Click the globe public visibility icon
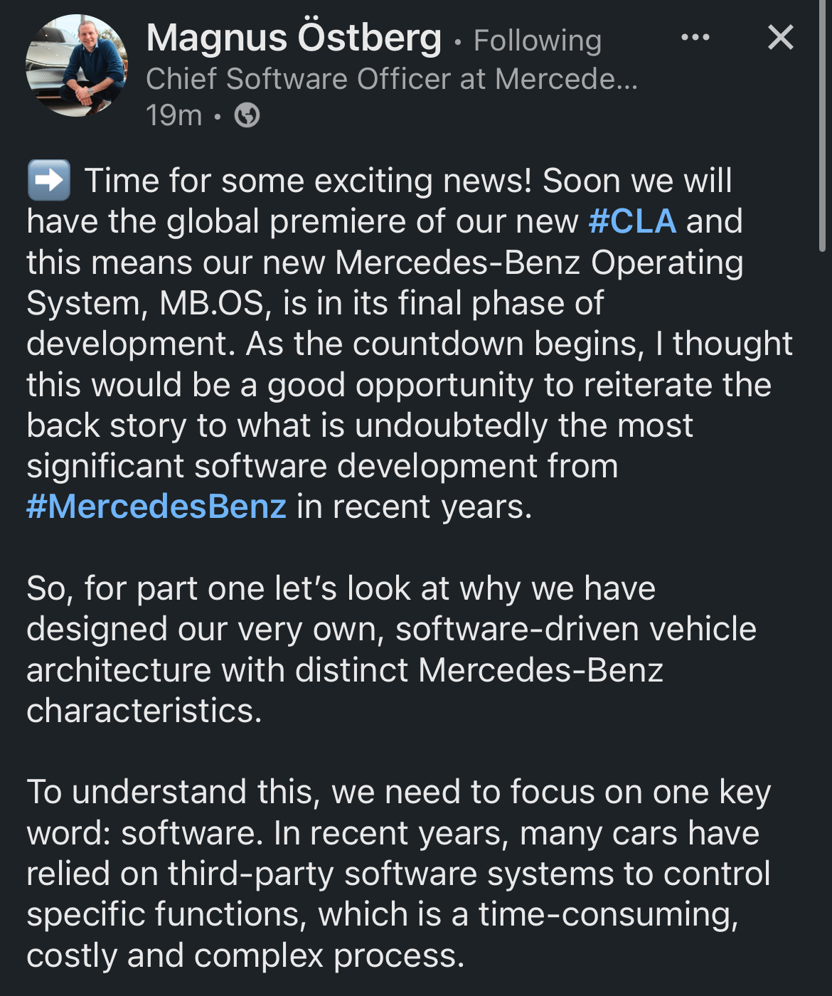Screen dimensions: 832x996 [247, 115]
